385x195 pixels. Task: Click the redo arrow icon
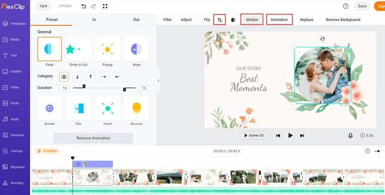[x=94, y=6]
